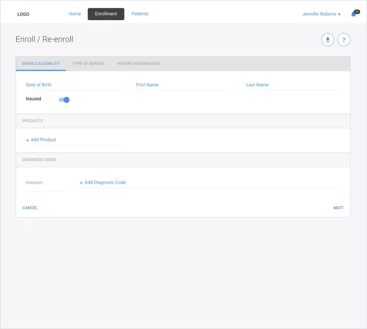Open notifications bell icon
This screenshot has width=367, height=329.
[354, 14]
